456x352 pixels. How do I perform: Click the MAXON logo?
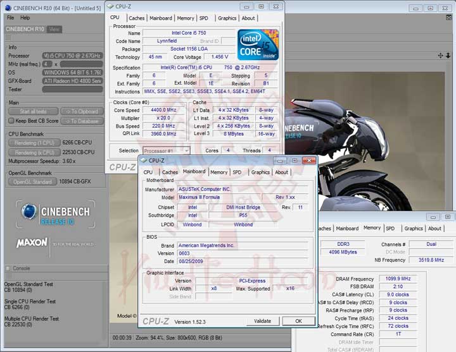(x=32, y=243)
